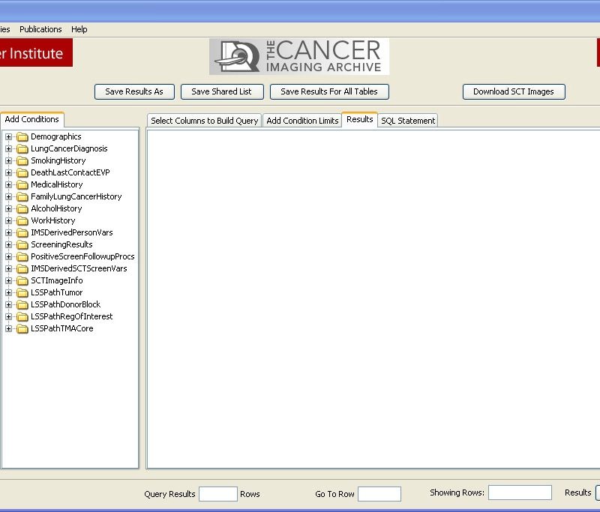Select the SCTImageInfo label in tree
Screen dimensions: 600x512
[x=57, y=280]
